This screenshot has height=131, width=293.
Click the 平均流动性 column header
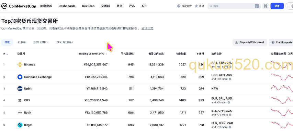click(127, 54)
